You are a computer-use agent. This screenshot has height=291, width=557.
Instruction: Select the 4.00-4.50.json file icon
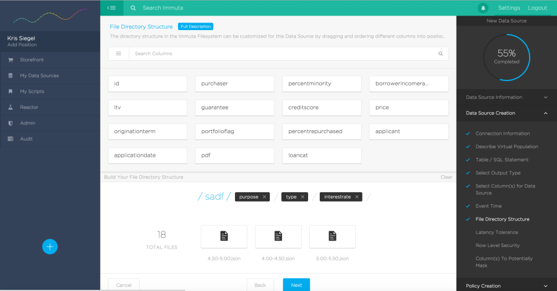pyautogui.click(x=278, y=237)
